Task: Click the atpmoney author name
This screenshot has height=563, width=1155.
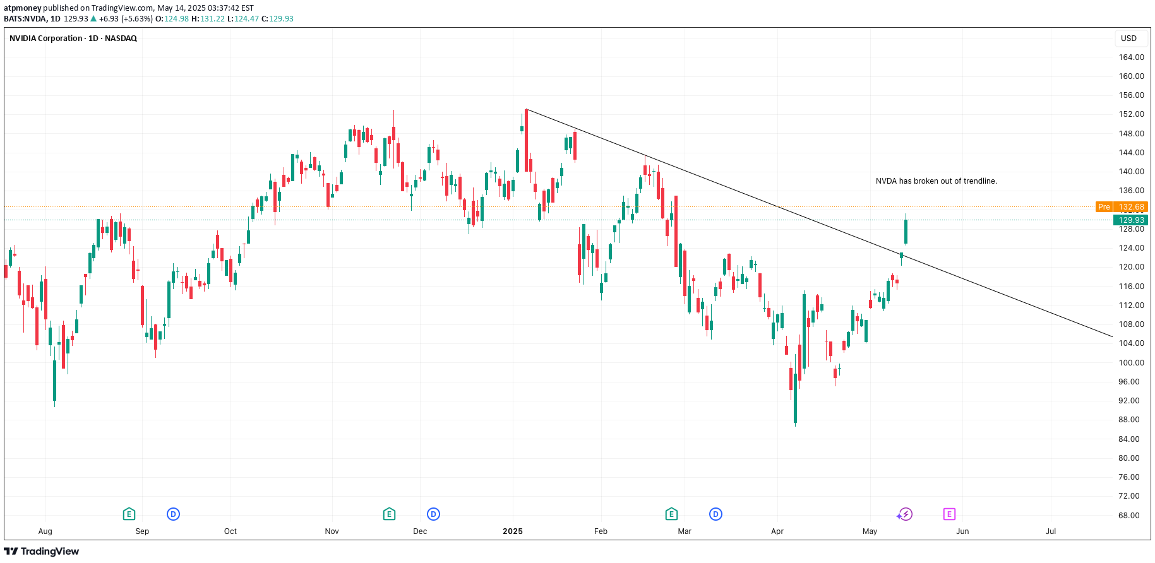Action: (23, 8)
